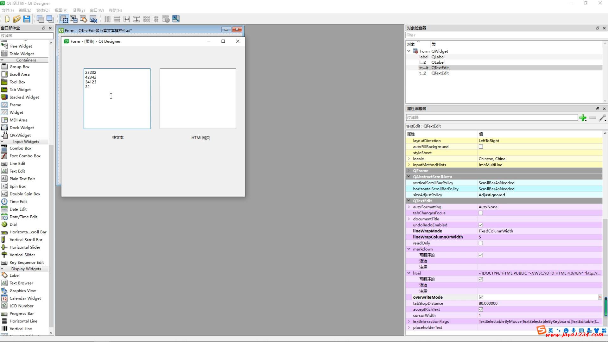This screenshot has width=608, height=342.
Task: Click the 纯文本 text edit box in preview
Action: (117, 99)
